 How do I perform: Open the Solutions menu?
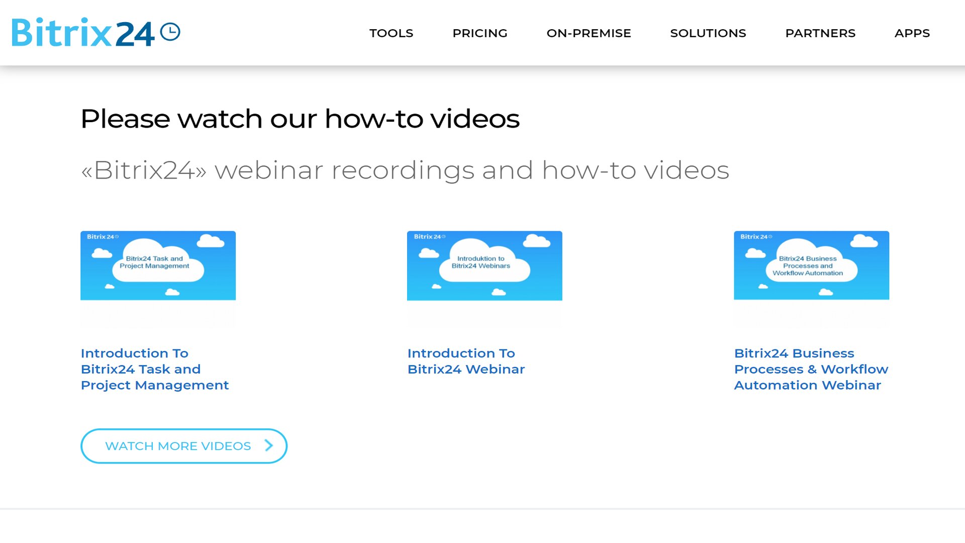708,33
